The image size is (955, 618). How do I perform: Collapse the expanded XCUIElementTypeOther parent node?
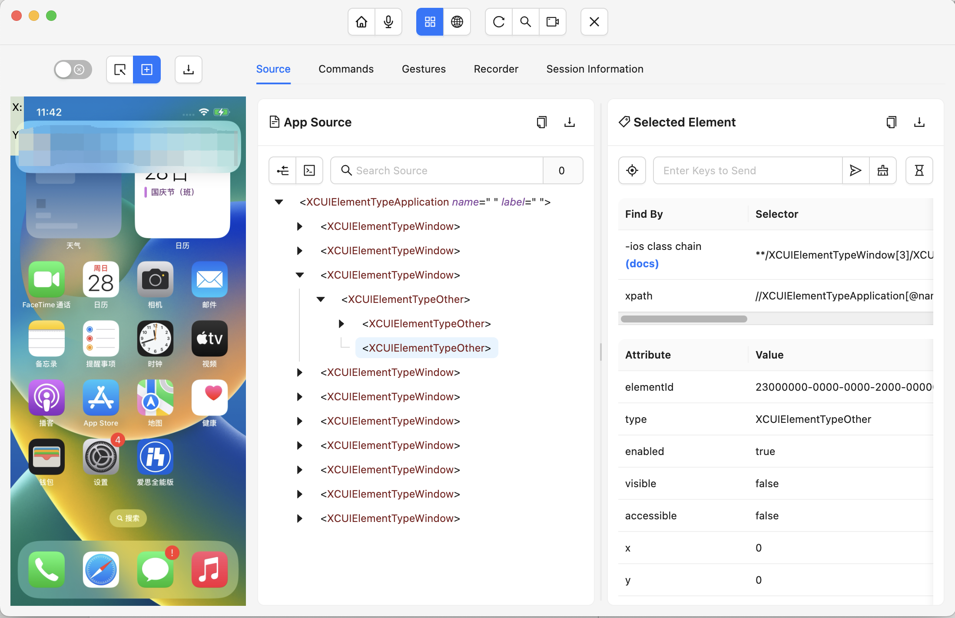point(321,299)
